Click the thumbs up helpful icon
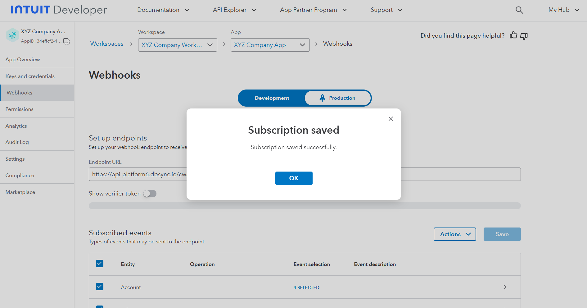 tap(513, 35)
